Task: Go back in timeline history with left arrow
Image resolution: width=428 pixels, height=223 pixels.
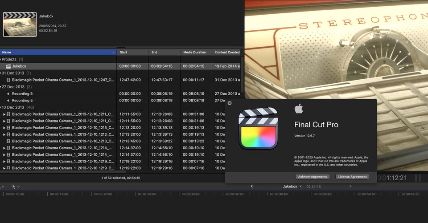Action: coord(252,187)
